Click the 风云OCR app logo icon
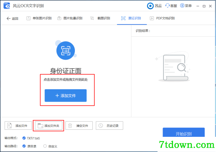Viewport: 216px width, 152px height. pyautogui.click(x=7, y=5)
